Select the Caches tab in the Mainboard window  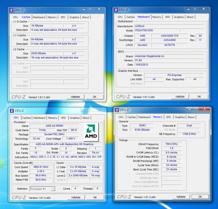130,17
